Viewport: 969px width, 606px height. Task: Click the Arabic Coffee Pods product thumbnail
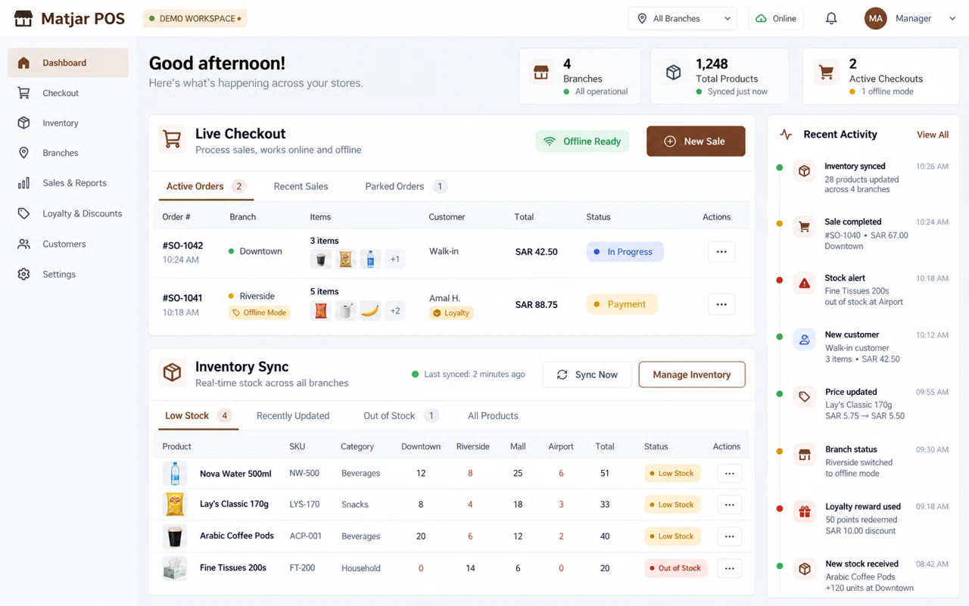coord(175,536)
